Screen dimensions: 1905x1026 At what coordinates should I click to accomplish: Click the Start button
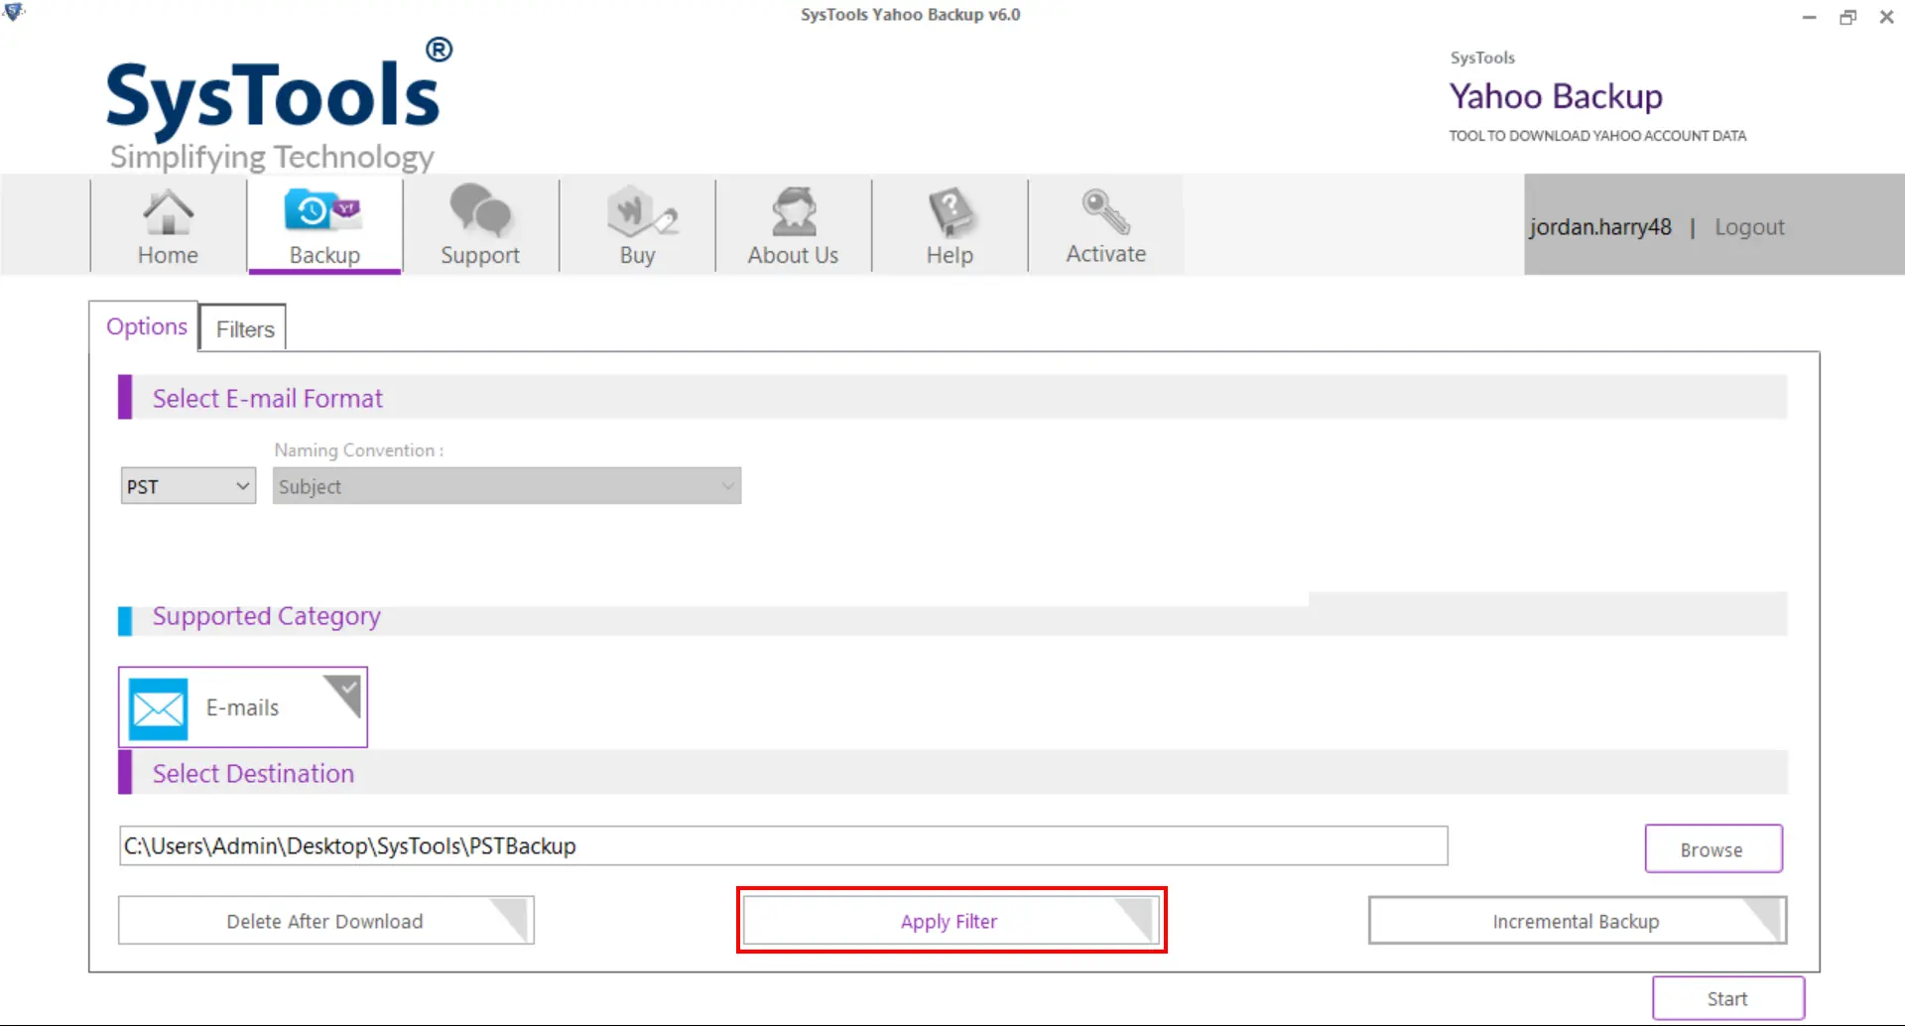click(1727, 998)
